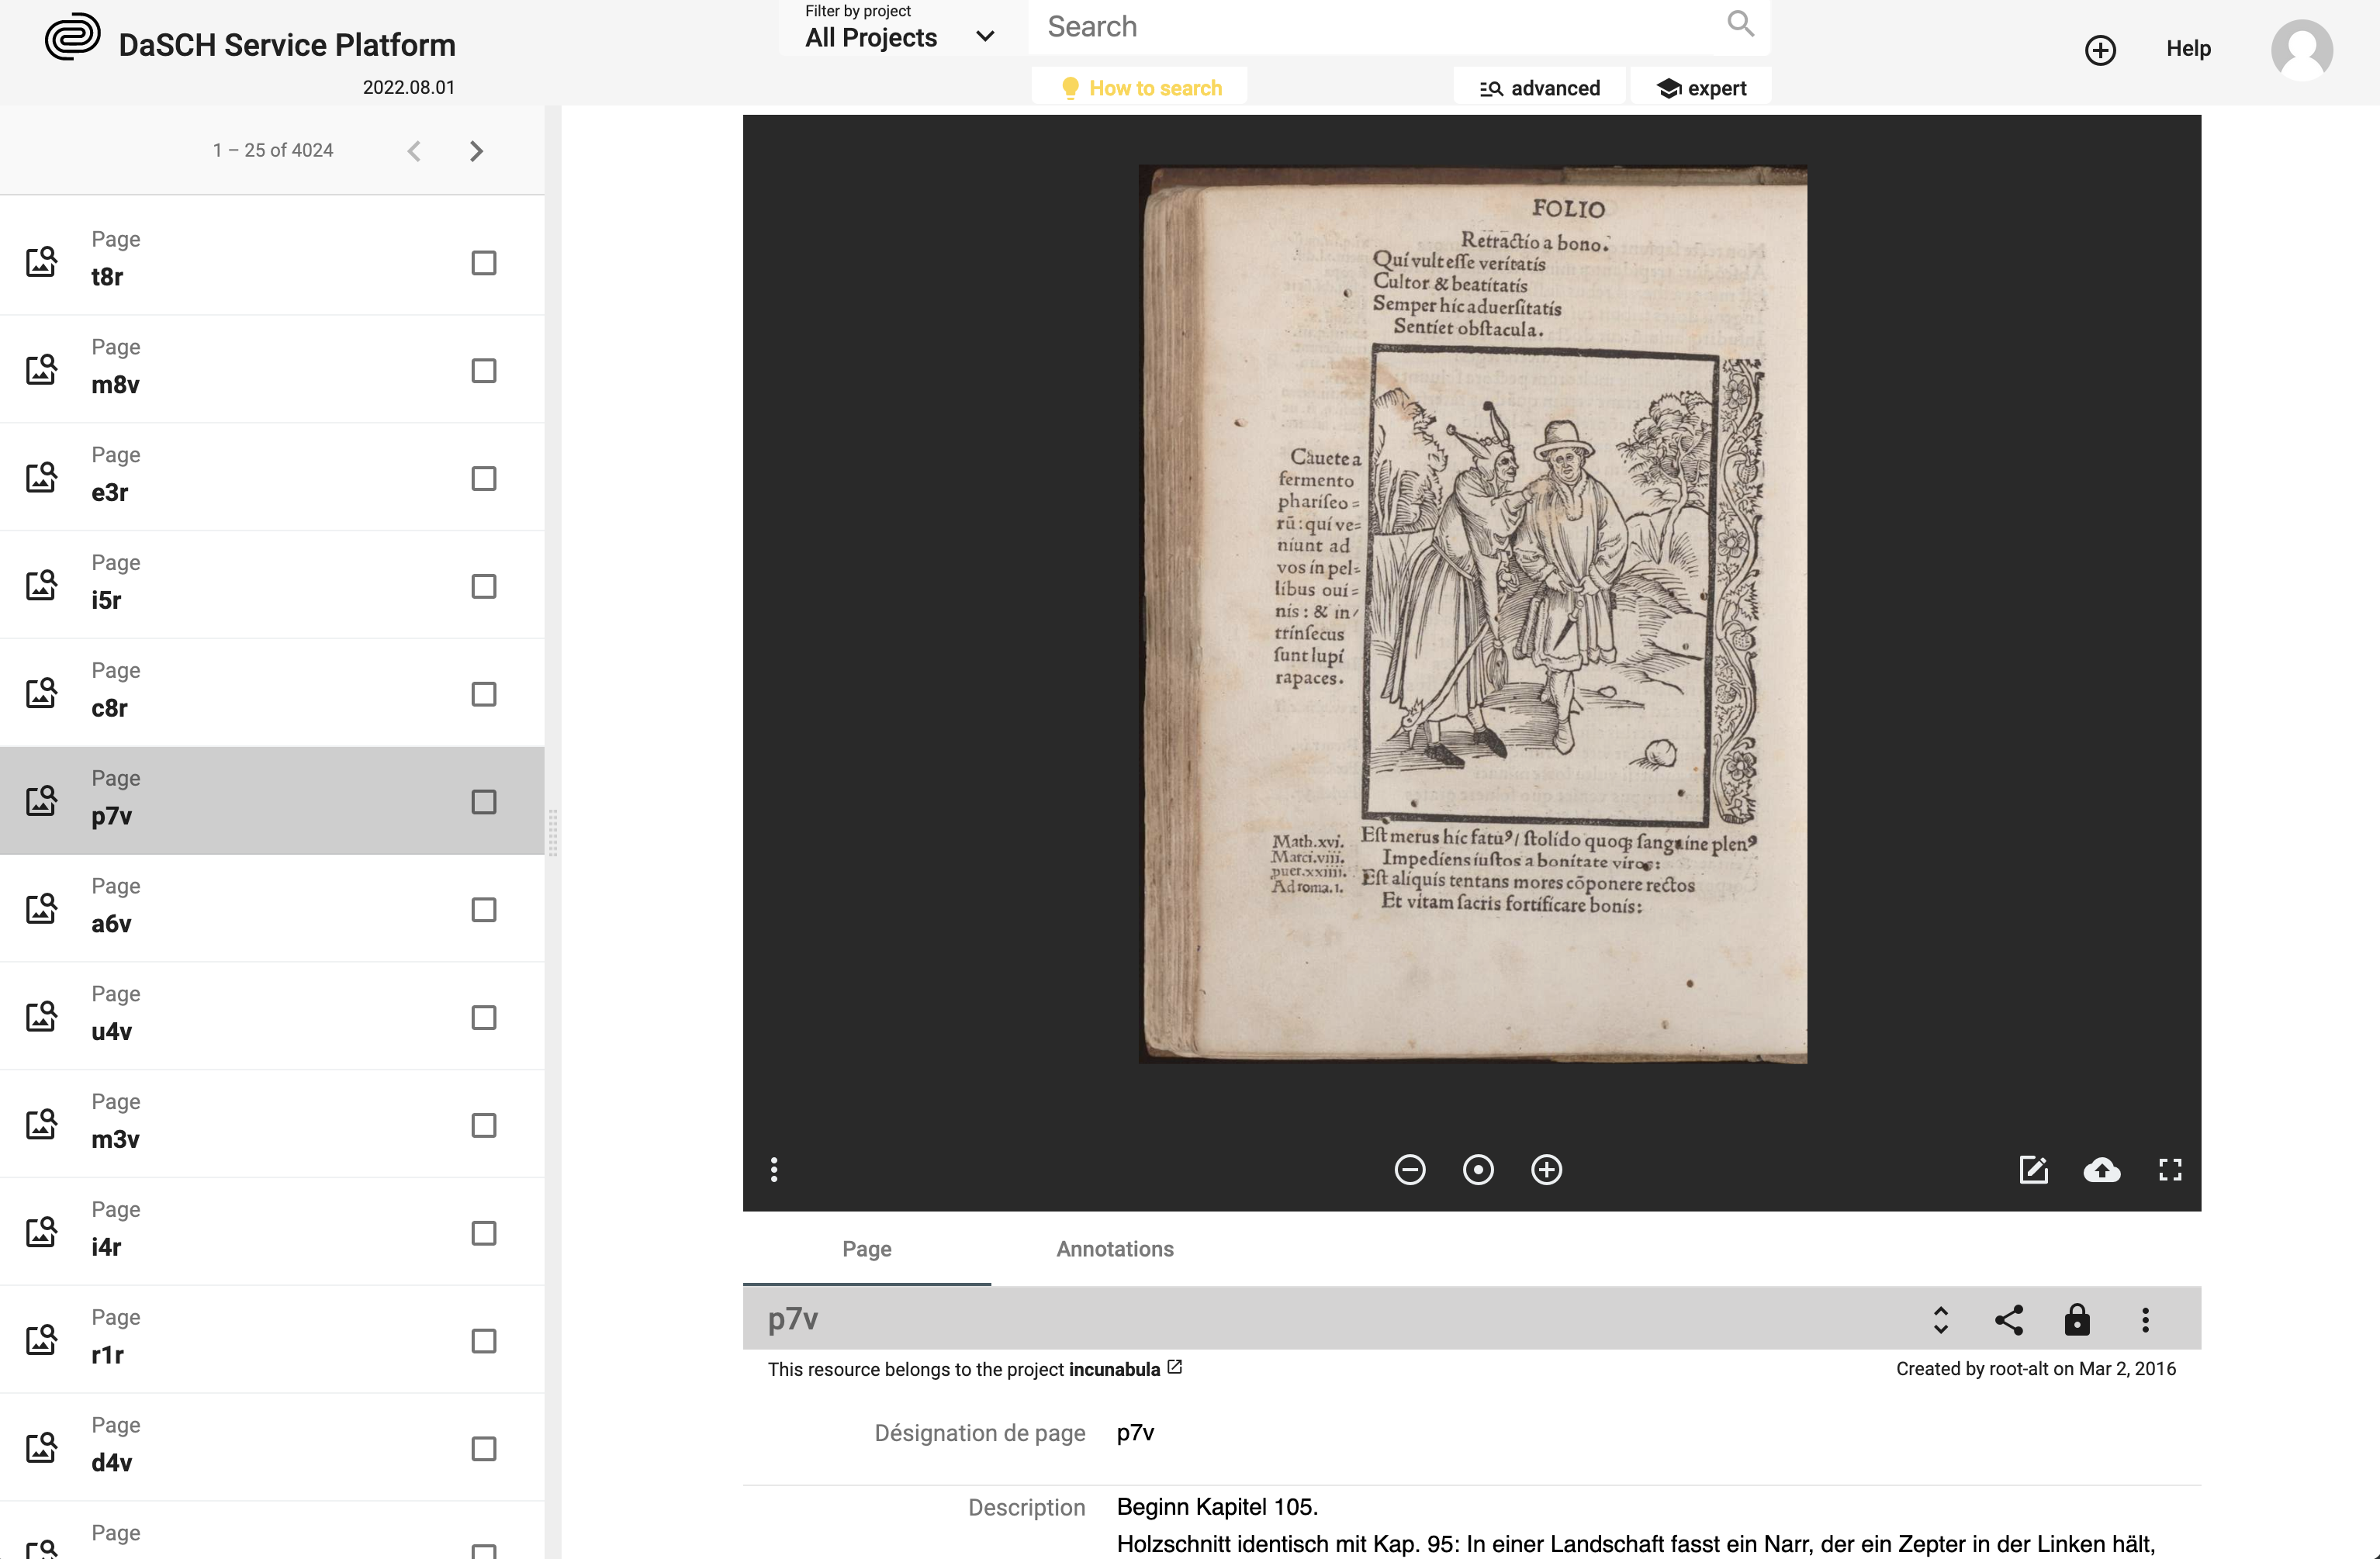This screenshot has width=2380, height=1559.
Task: Click the lock/permissions icon on p7v
Action: click(x=2076, y=1319)
